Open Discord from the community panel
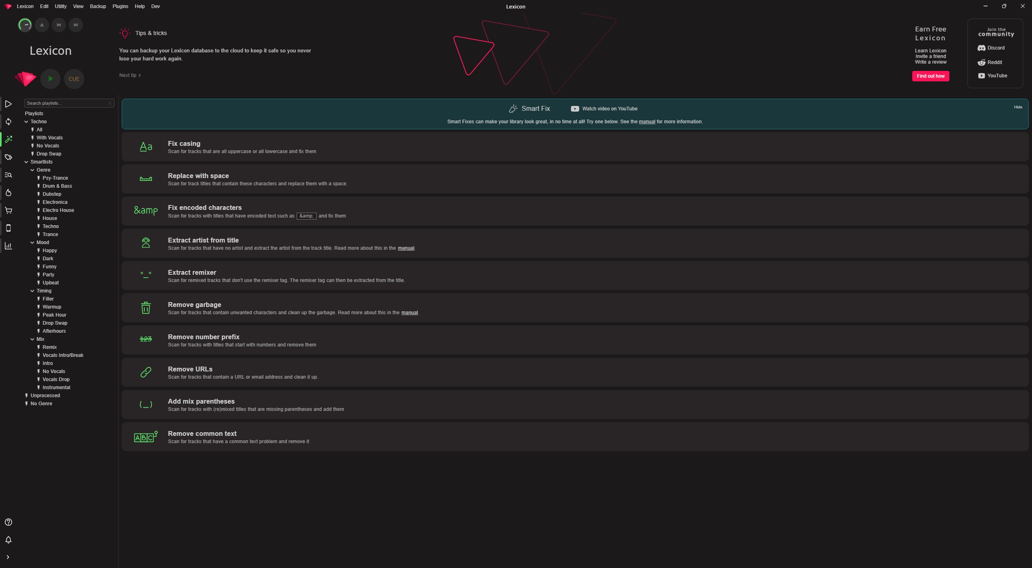This screenshot has height=568, width=1032. [992, 48]
